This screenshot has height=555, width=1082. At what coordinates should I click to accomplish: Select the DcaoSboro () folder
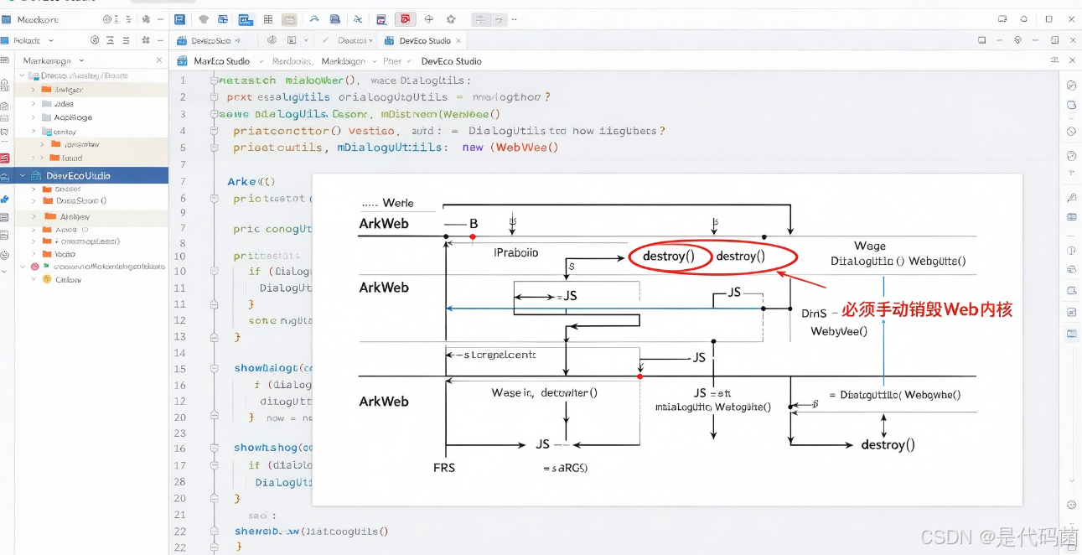point(73,201)
